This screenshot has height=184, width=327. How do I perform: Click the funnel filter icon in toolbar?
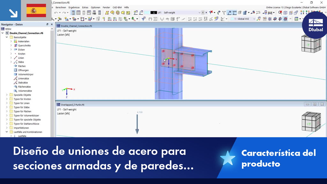pos(144,19)
